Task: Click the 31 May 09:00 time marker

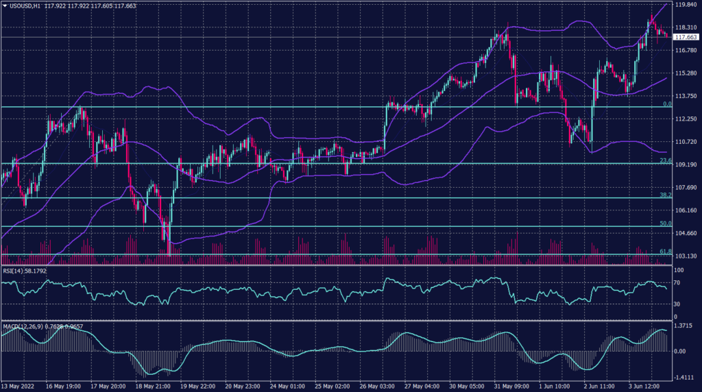Action: coord(511,386)
